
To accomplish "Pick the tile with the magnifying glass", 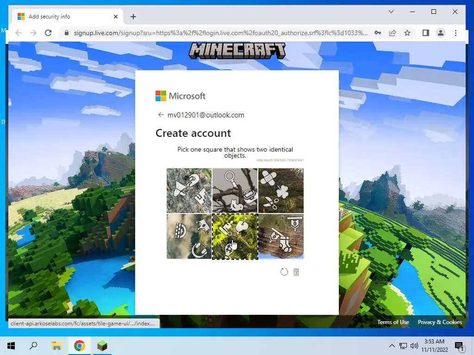I will (x=235, y=190).
